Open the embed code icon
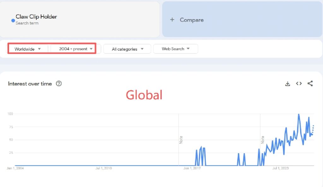 click(x=299, y=84)
